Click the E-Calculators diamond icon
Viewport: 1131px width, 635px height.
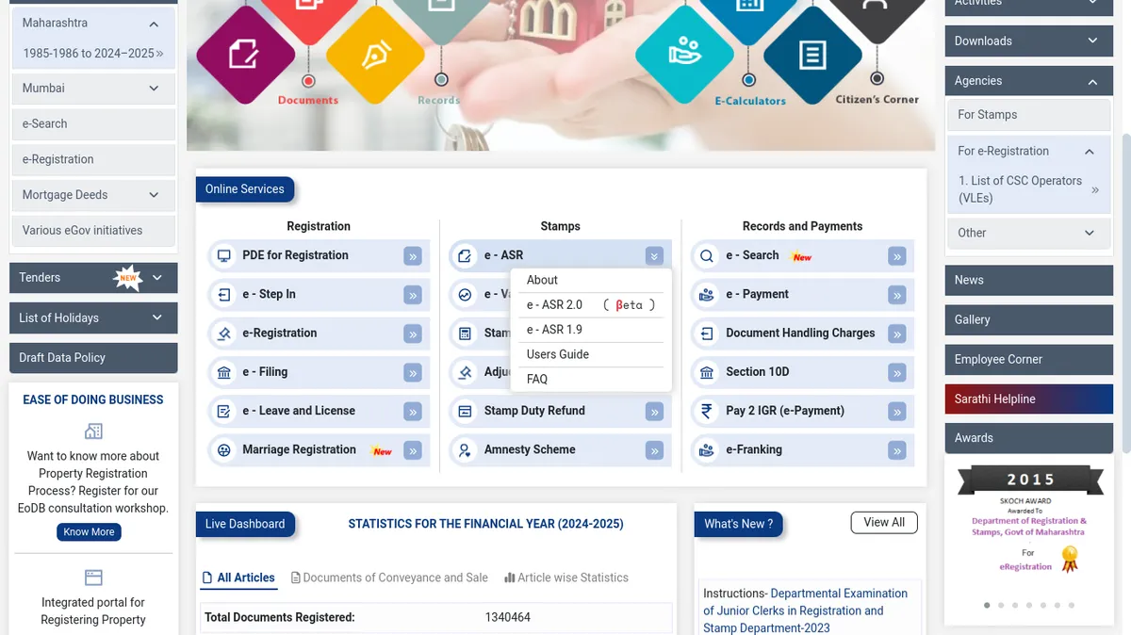tap(685, 54)
